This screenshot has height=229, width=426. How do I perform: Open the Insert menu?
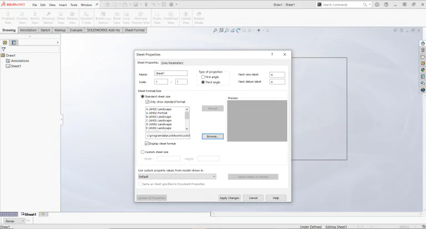(x=63, y=5)
